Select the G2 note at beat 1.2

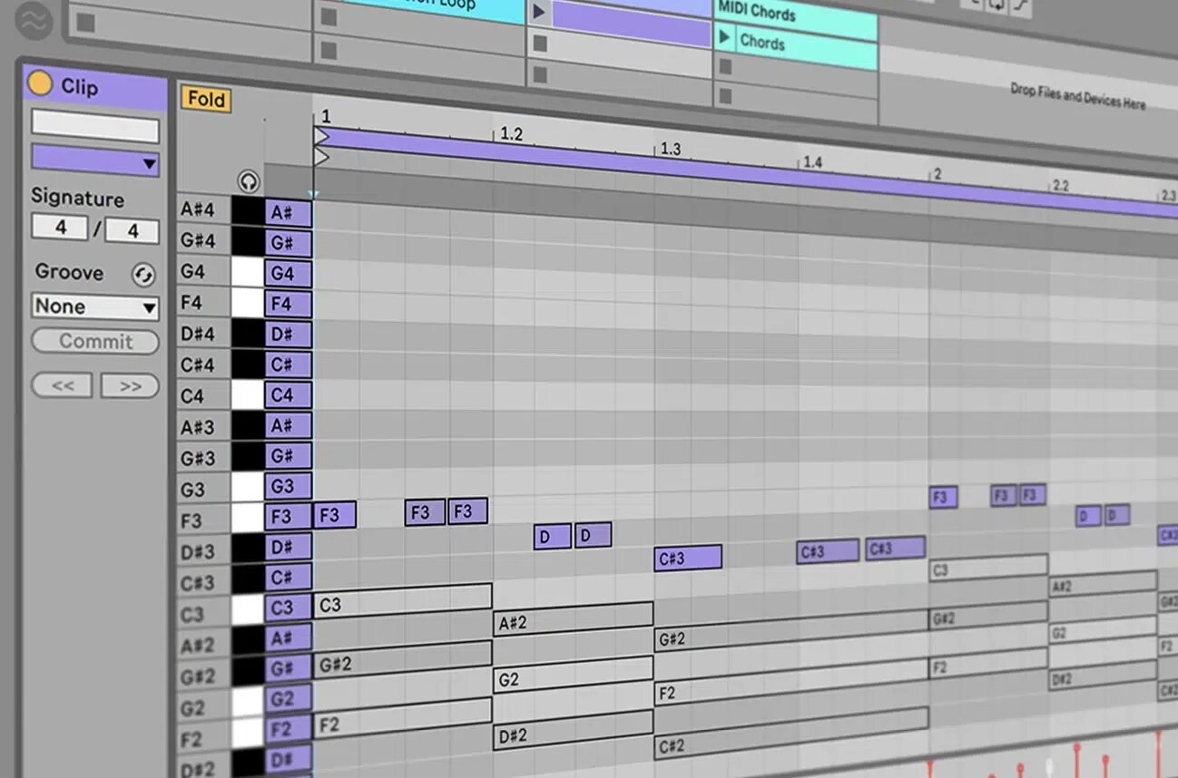(574, 676)
